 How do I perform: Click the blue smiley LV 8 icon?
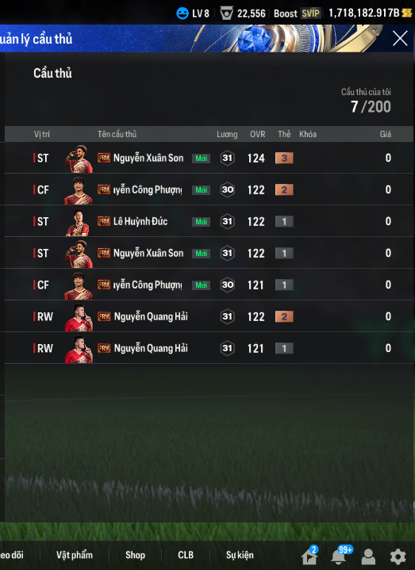[x=183, y=13]
